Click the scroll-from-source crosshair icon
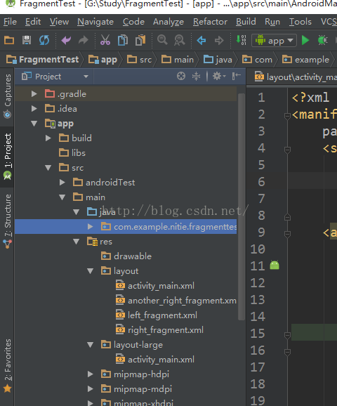 181,76
